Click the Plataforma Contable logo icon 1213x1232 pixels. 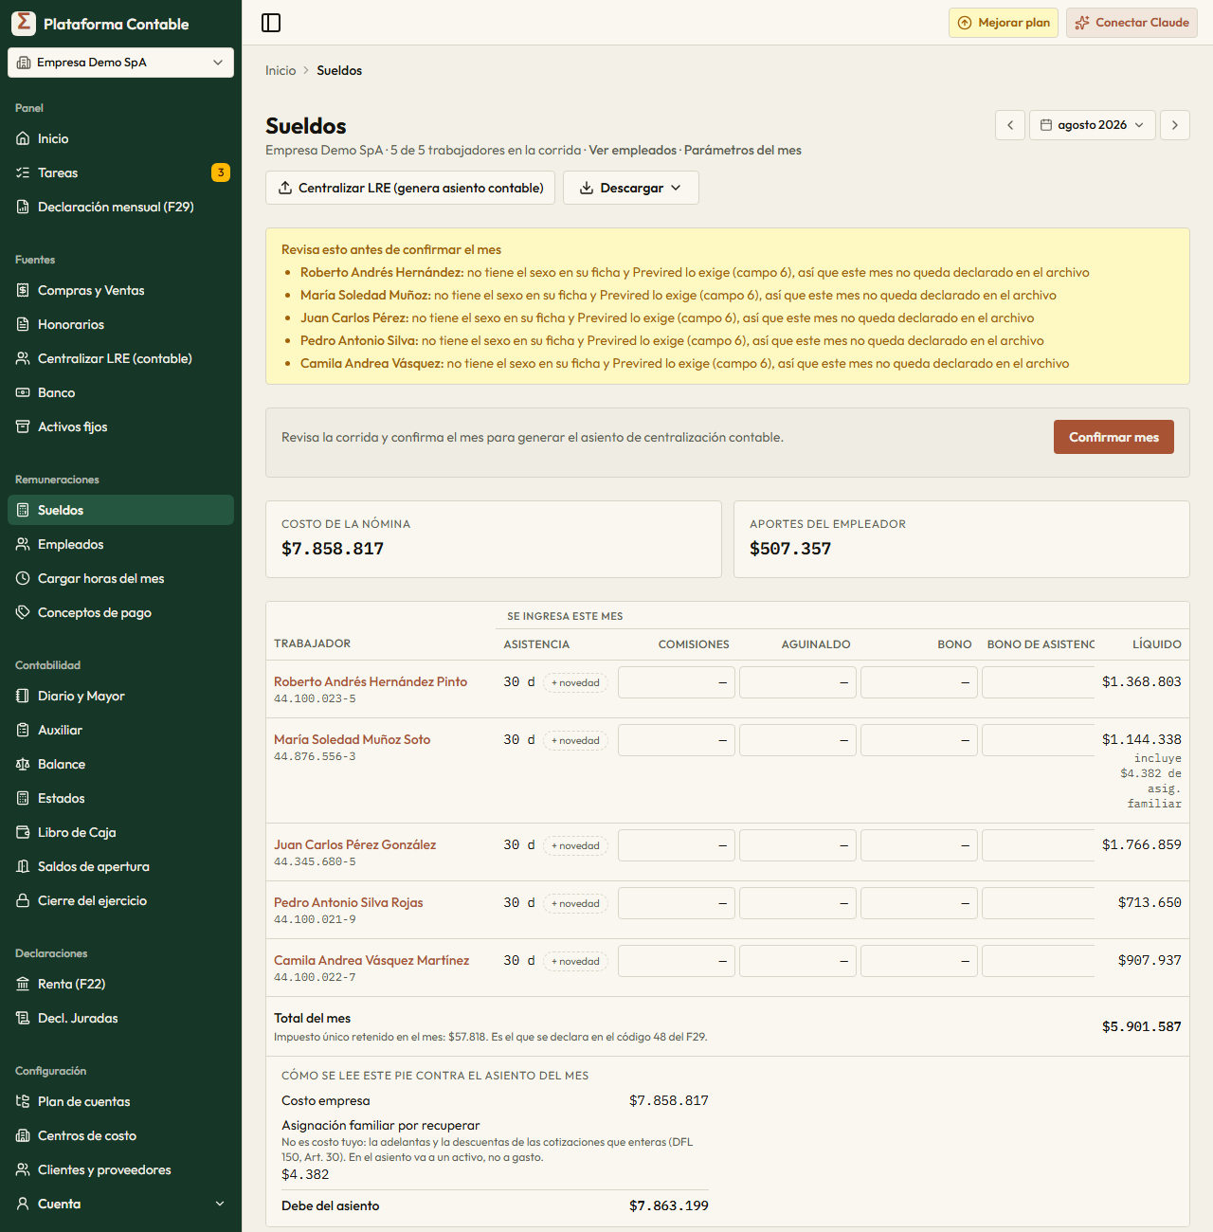click(24, 24)
